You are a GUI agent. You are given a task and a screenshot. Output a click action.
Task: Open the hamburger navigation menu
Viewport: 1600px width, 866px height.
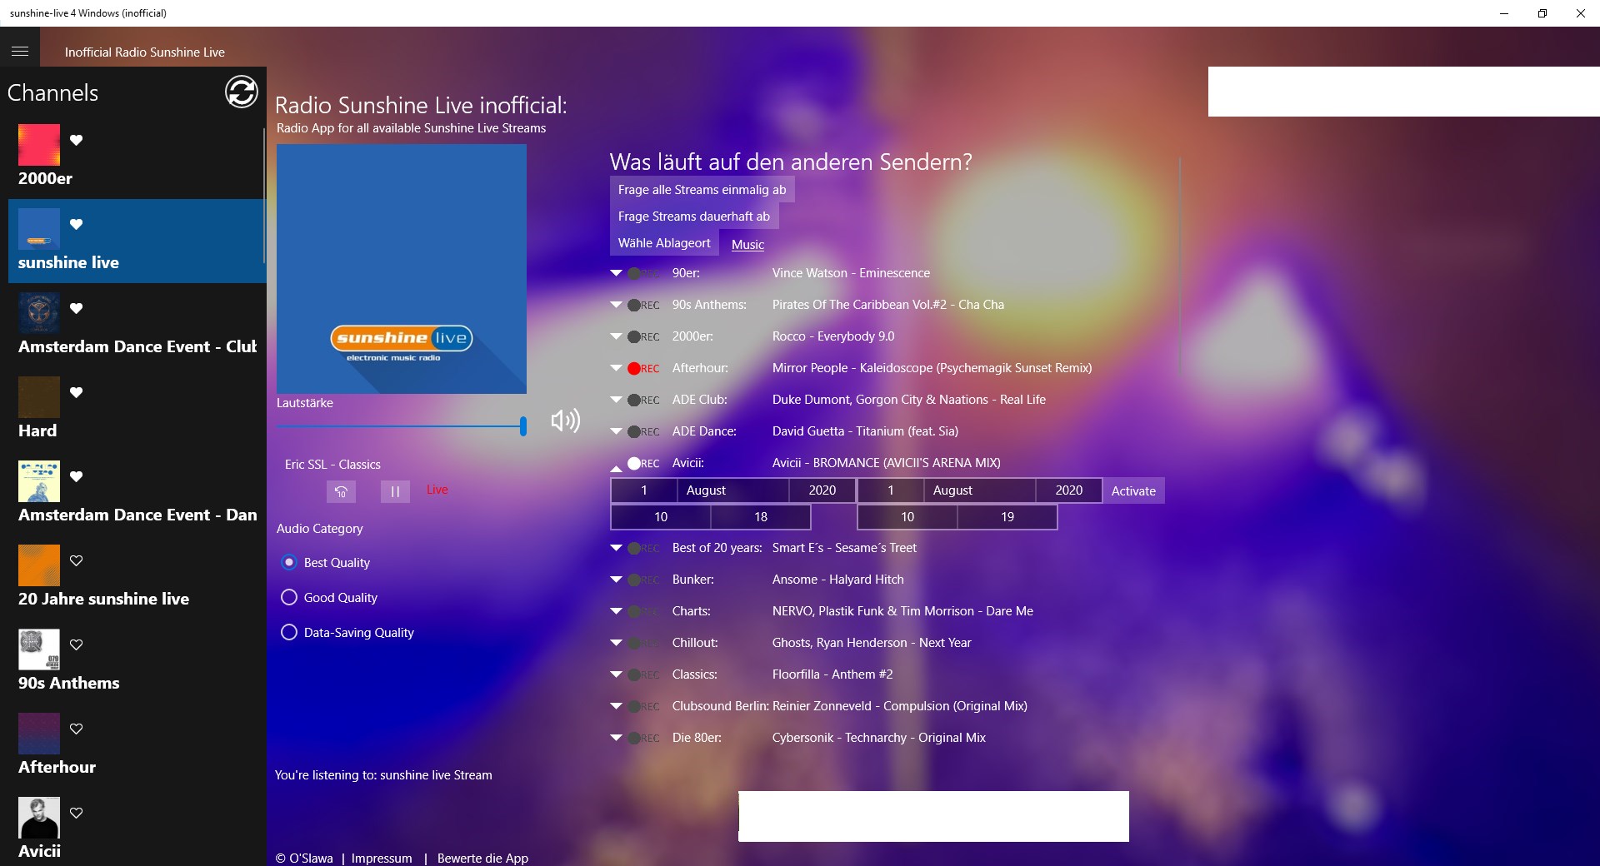point(20,52)
